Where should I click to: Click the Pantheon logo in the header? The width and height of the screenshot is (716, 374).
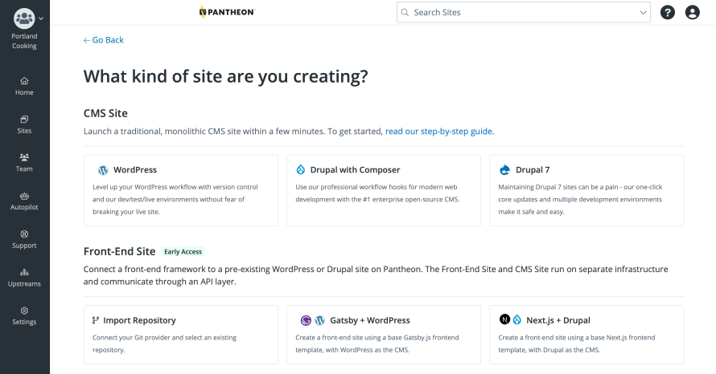click(227, 12)
